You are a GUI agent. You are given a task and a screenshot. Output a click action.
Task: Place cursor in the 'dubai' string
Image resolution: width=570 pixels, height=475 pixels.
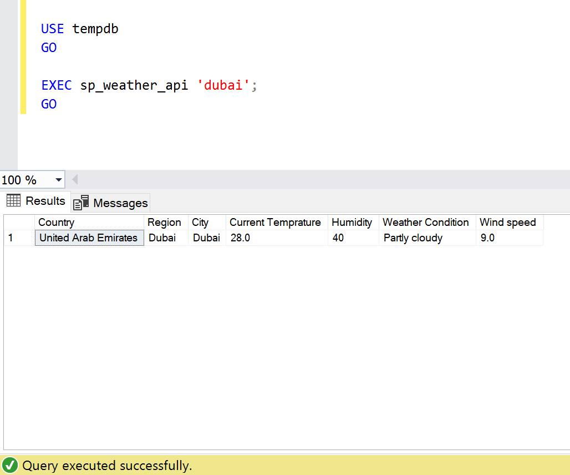point(224,86)
